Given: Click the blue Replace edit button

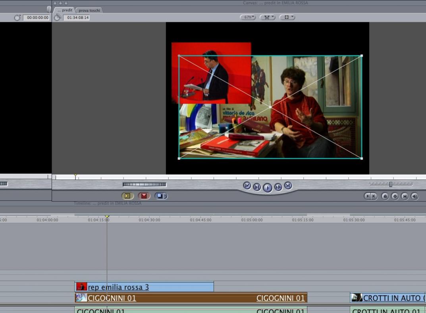Looking at the screenshot, I should [x=160, y=196].
